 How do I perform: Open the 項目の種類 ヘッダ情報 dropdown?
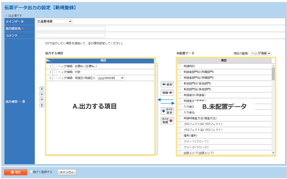(261, 53)
